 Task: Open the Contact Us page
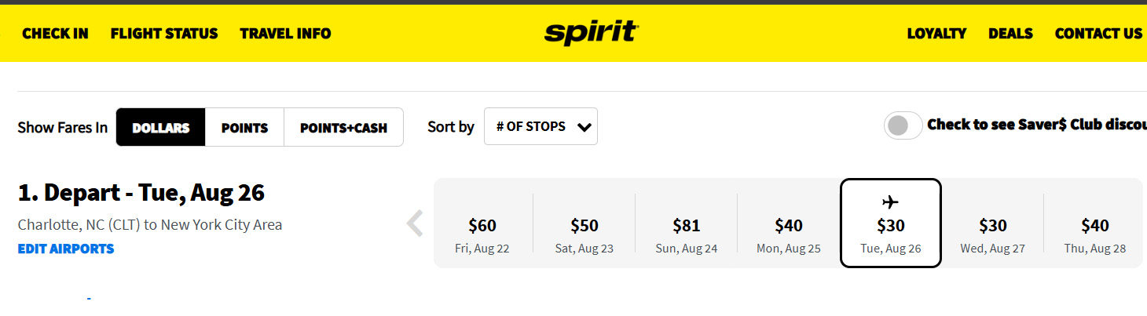click(1098, 33)
